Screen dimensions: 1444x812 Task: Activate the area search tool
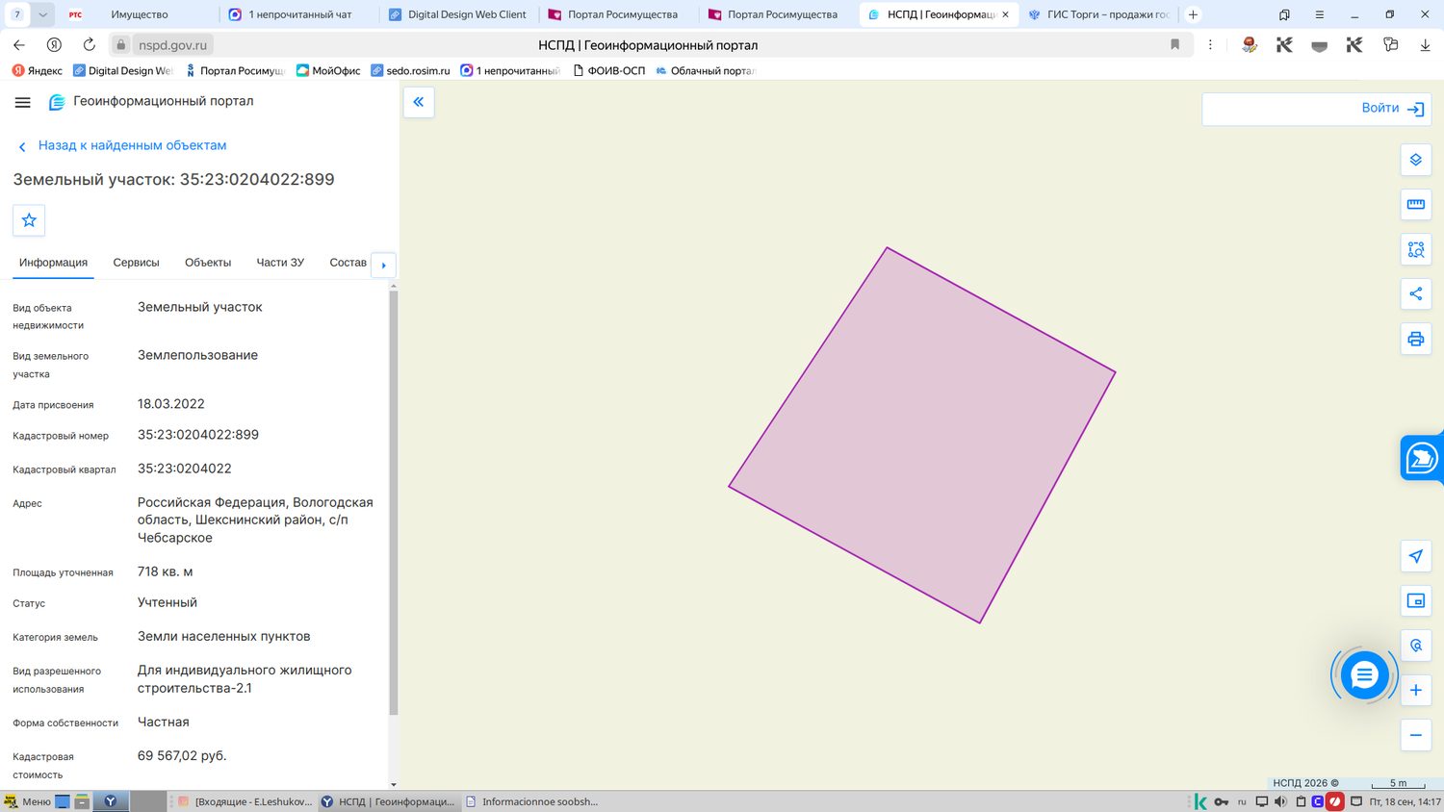pyautogui.click(x=1415, y=249)
